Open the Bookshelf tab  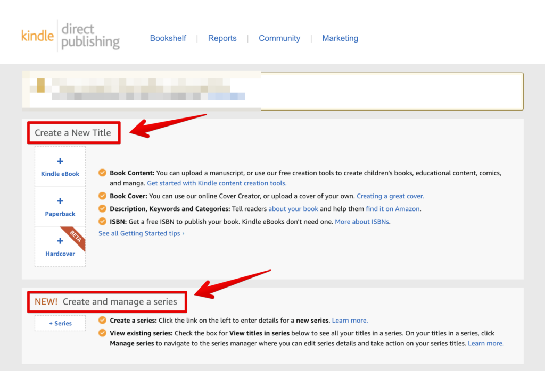pos(168,38)
